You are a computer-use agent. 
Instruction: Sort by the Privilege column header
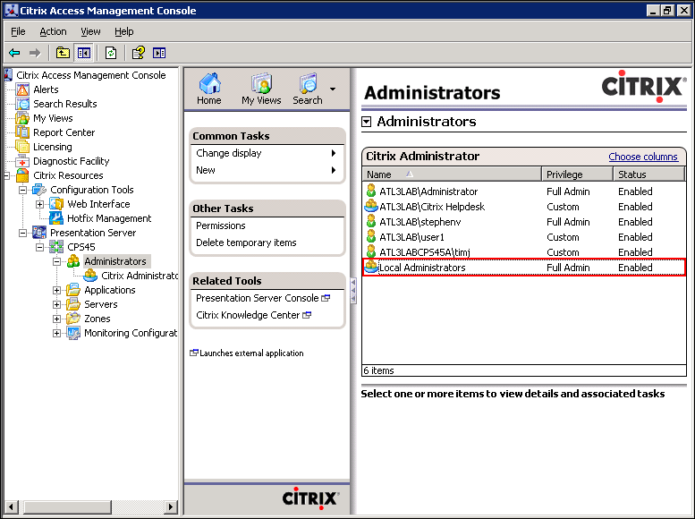[578, 174]
